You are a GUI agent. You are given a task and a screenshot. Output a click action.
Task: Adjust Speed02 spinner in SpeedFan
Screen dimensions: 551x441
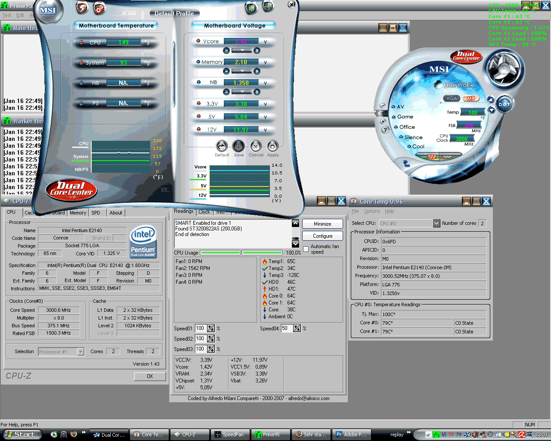tap(211, 339)
